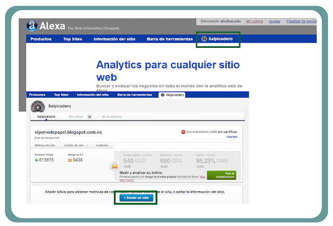Viewport: 333px width, 226px height.
Task: Click global rank value 615675
Action: (x=46, y=160)
